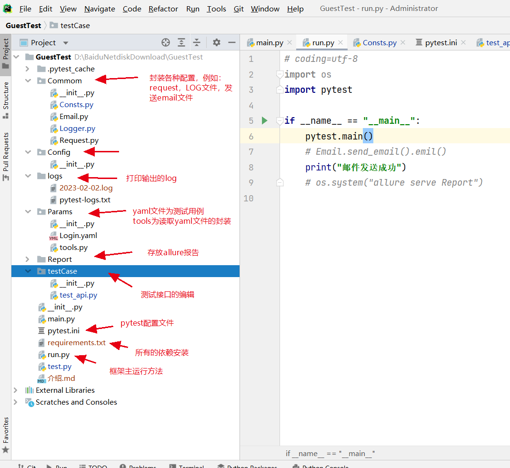Expand the Report folder
Screen dimensions: 510x468
tap(28, 259)
